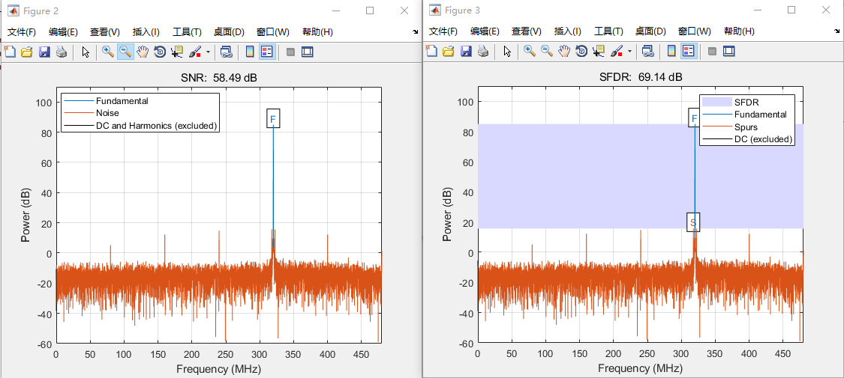This screenshot has height=378, width=844.
Task: Click New Figure icon in Figure 3
Action: 431,52
